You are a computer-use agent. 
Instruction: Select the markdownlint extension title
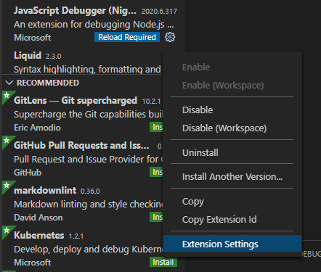pyautogui.click(x=45, y=191)
